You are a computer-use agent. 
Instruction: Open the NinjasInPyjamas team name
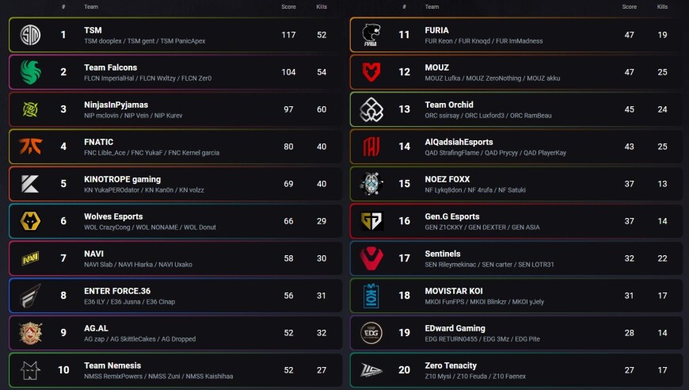point(116,105)
